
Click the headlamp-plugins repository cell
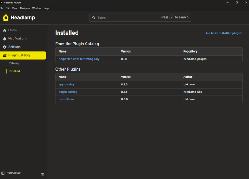pyautogui.click(x=195, y=59)
